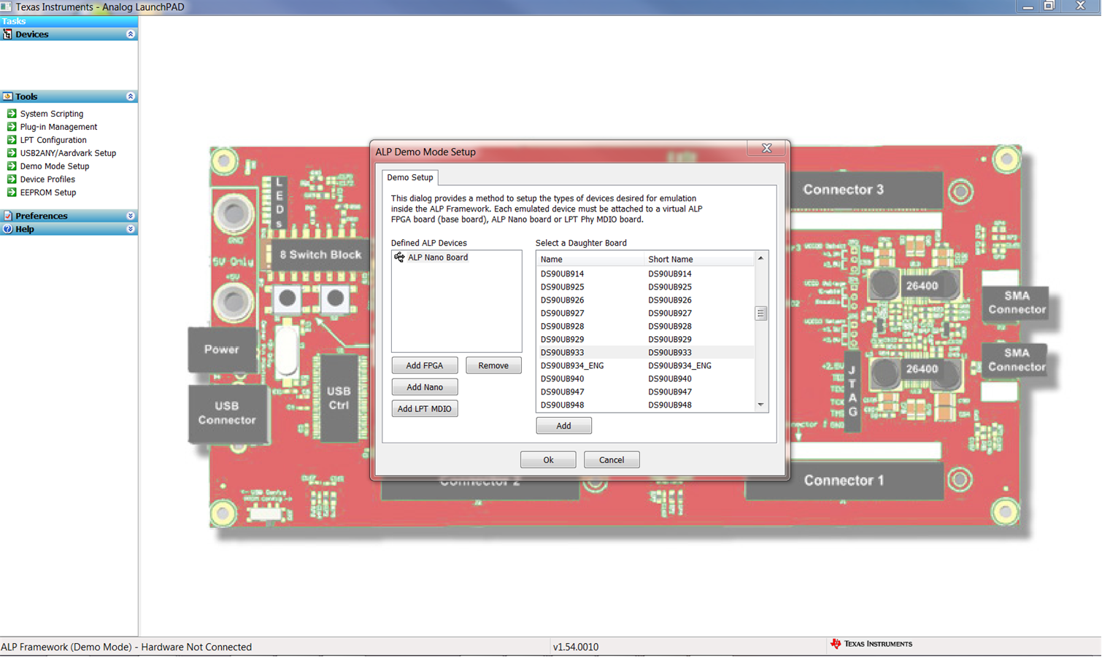Expand the Preferences section
This screenshot has height=657, width=1102.
tap(130, 215)
